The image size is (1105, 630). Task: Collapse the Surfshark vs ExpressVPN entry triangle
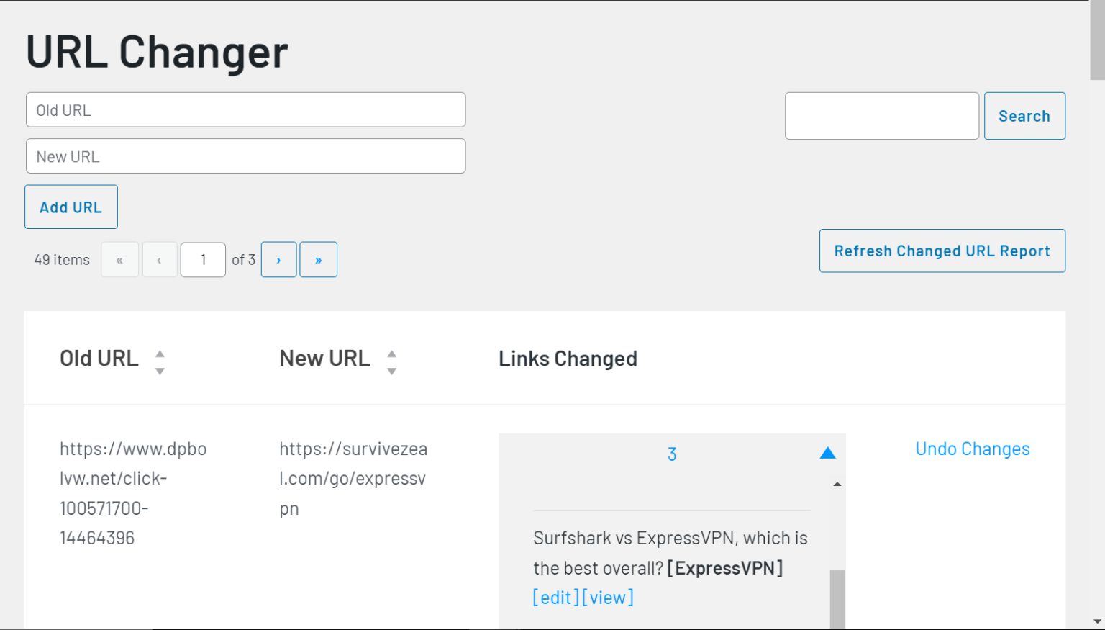tap(827, 452)
